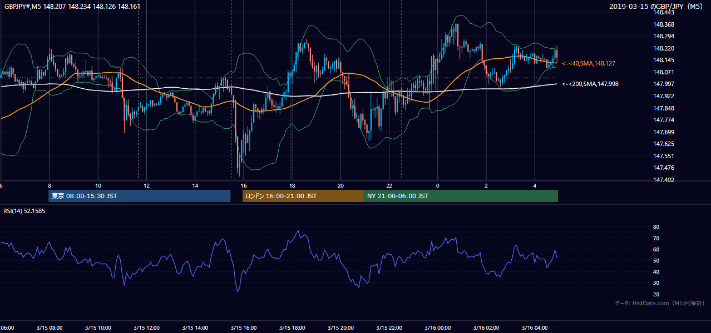Click the price scale value 147.922
This screenshot has width=711, height=333.
click(x=664, y=96)
